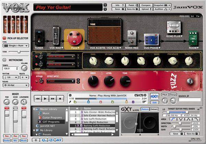The width and height of the screenshot is (206, 144).
Task: Open the CABINET model dropdown
Action: [61, 65]
